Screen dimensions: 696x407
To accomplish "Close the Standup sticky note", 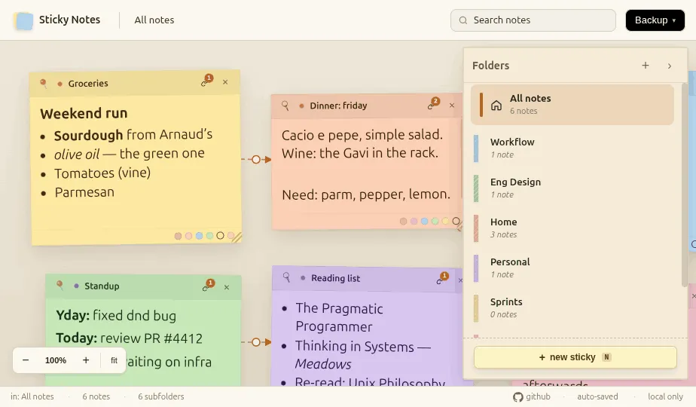I will tap(227, 287).
